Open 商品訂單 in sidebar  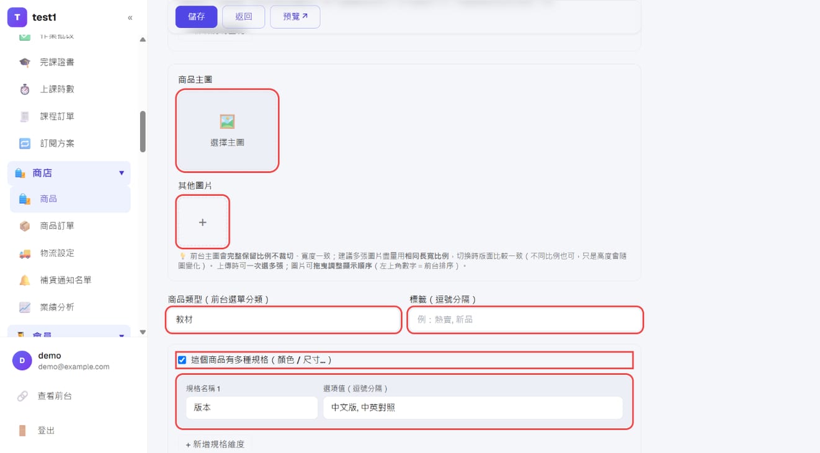(69, 226)
